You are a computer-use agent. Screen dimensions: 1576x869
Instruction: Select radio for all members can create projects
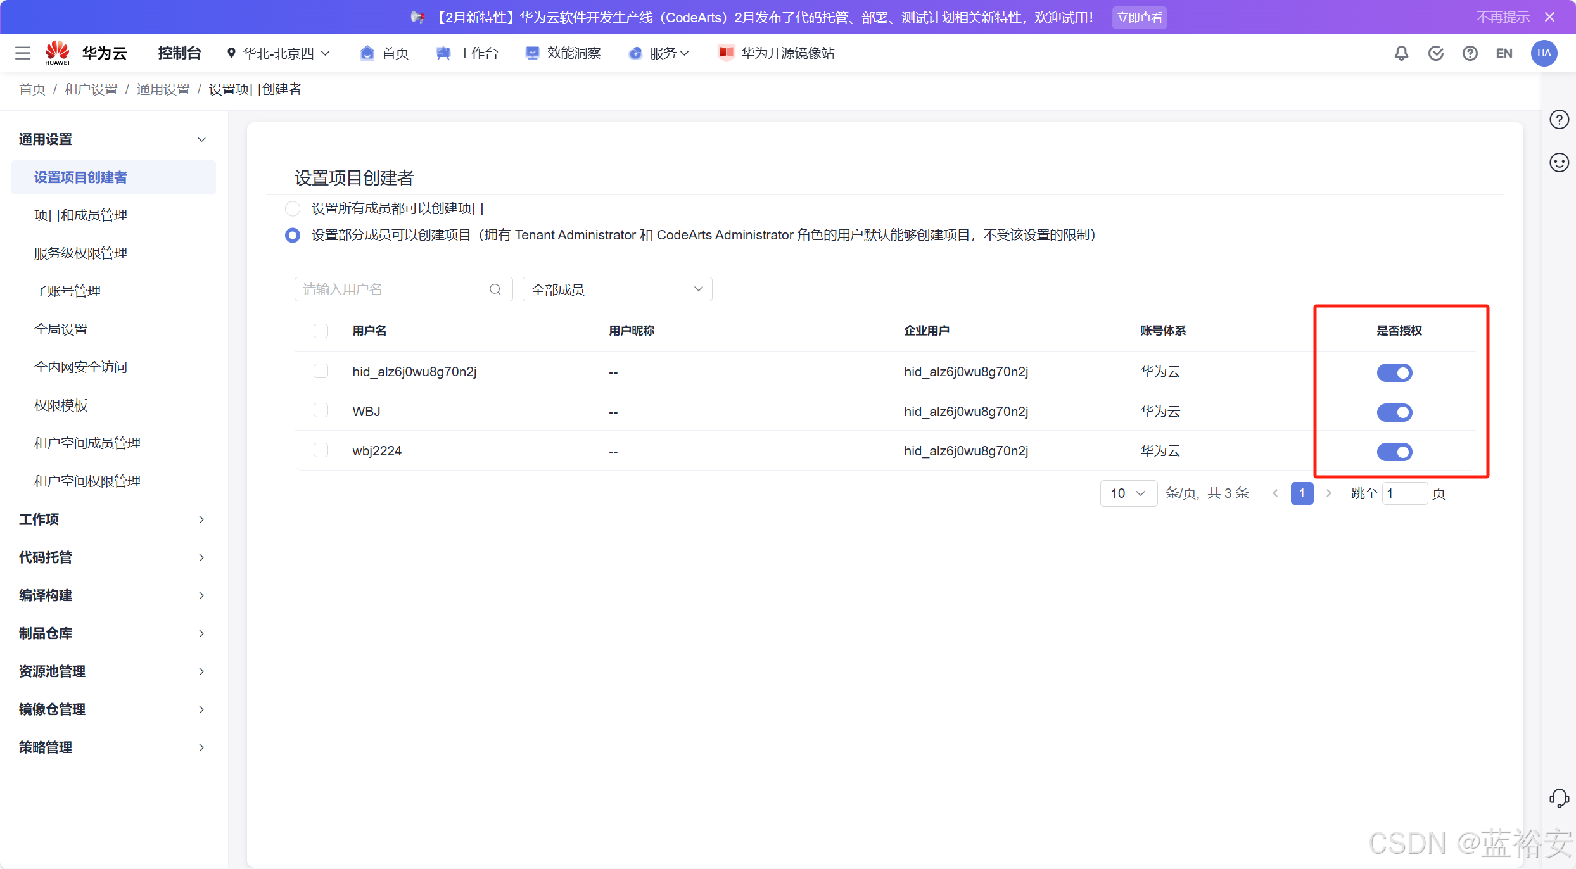pos(293,208)
